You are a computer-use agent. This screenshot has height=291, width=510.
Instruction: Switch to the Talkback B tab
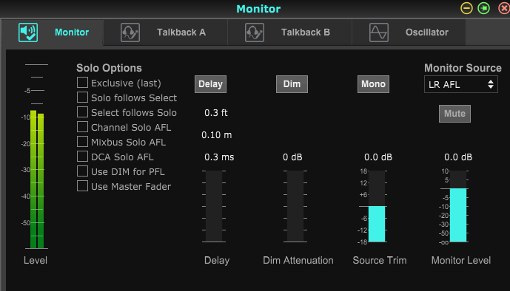289,32
